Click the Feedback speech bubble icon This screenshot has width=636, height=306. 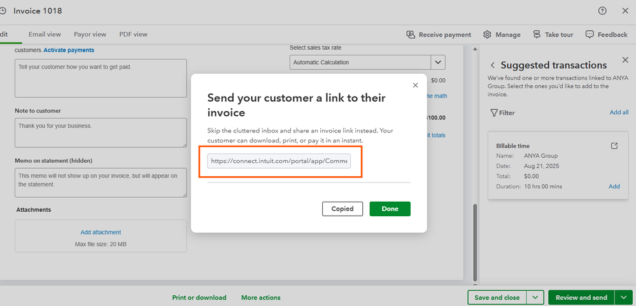click(590, 34)
